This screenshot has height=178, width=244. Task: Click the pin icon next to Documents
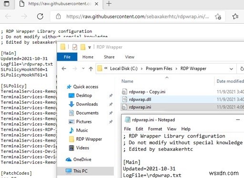click(111, 113)
